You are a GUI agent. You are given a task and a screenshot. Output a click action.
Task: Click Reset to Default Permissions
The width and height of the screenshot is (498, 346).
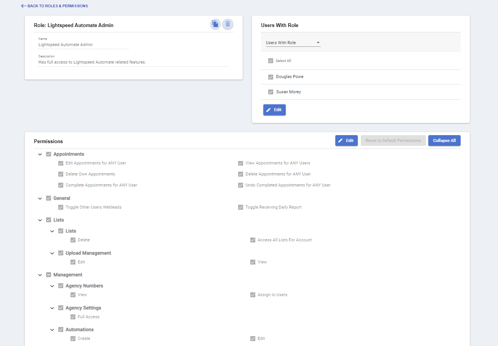click(x=393, y=140)
